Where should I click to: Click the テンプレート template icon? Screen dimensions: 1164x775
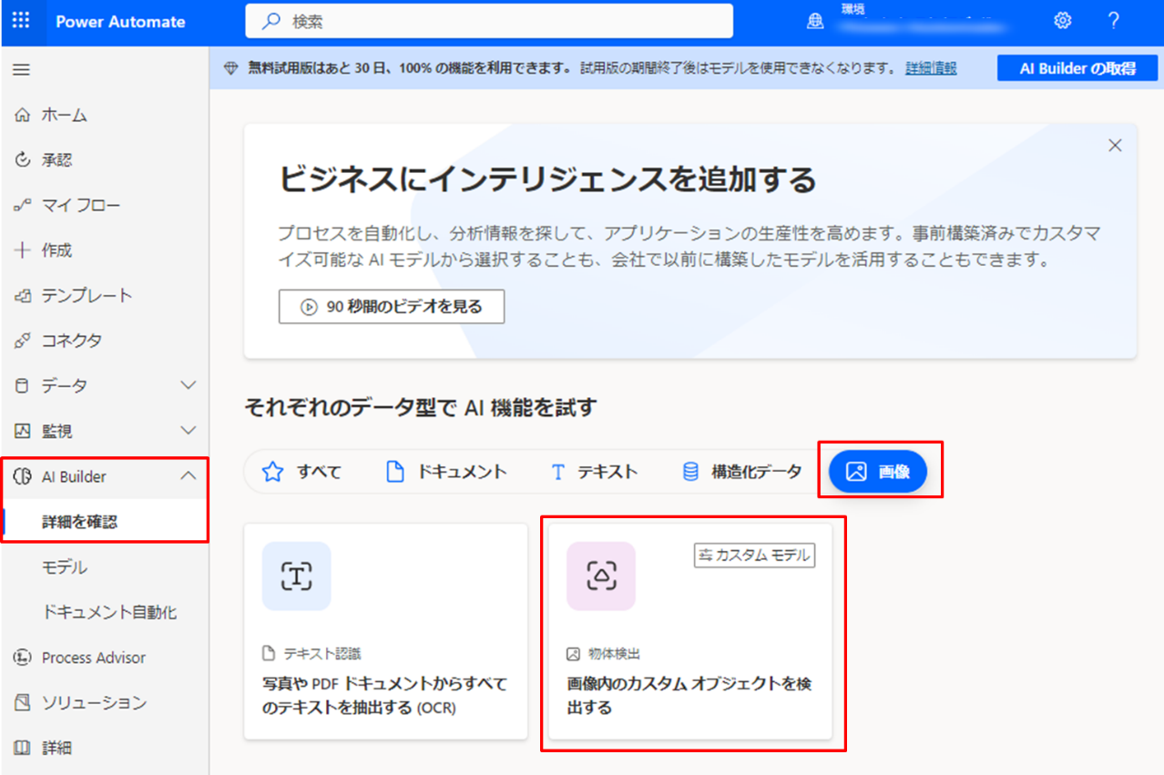23,295
